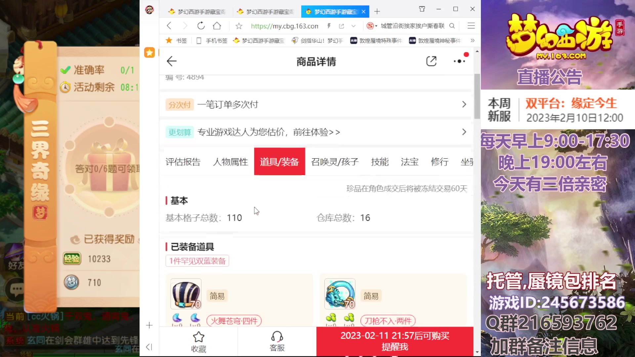Click the browser back arrow

click(169, 26)
